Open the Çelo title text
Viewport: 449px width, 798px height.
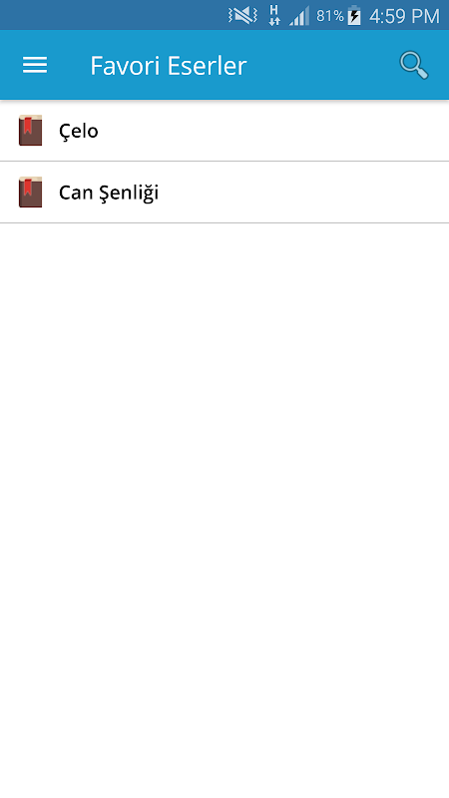pos(79,132)
